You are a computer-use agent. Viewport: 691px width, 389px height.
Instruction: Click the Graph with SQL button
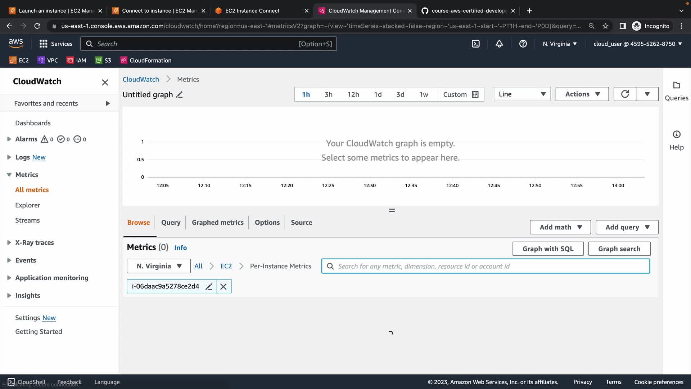(547, 249)
